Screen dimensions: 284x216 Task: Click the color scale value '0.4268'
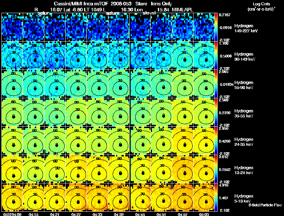225,141
